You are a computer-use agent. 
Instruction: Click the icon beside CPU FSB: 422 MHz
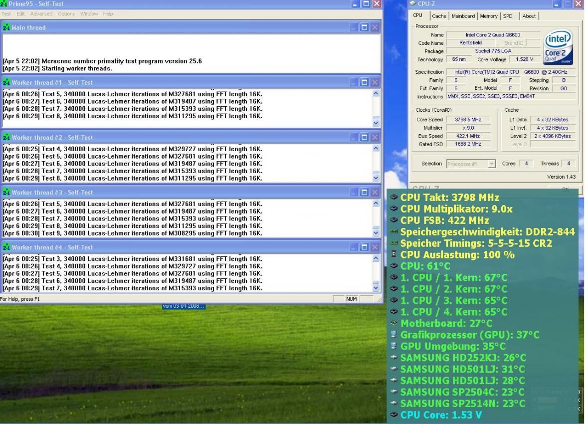pyautogui.click(x=393, y=220)
